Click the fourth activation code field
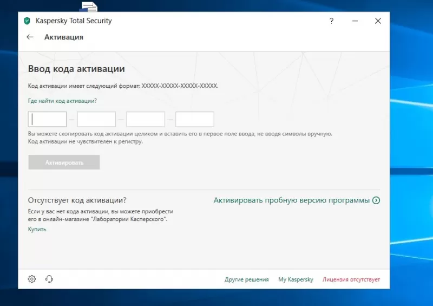433x306 pixels. [x=195, y=119]
